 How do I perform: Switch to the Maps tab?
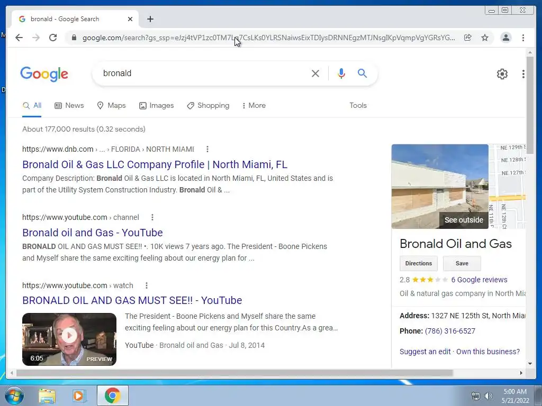pyautogui.click(x=111, y=106)
